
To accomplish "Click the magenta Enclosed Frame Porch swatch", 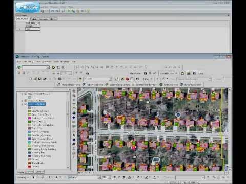I will [30, 118].
